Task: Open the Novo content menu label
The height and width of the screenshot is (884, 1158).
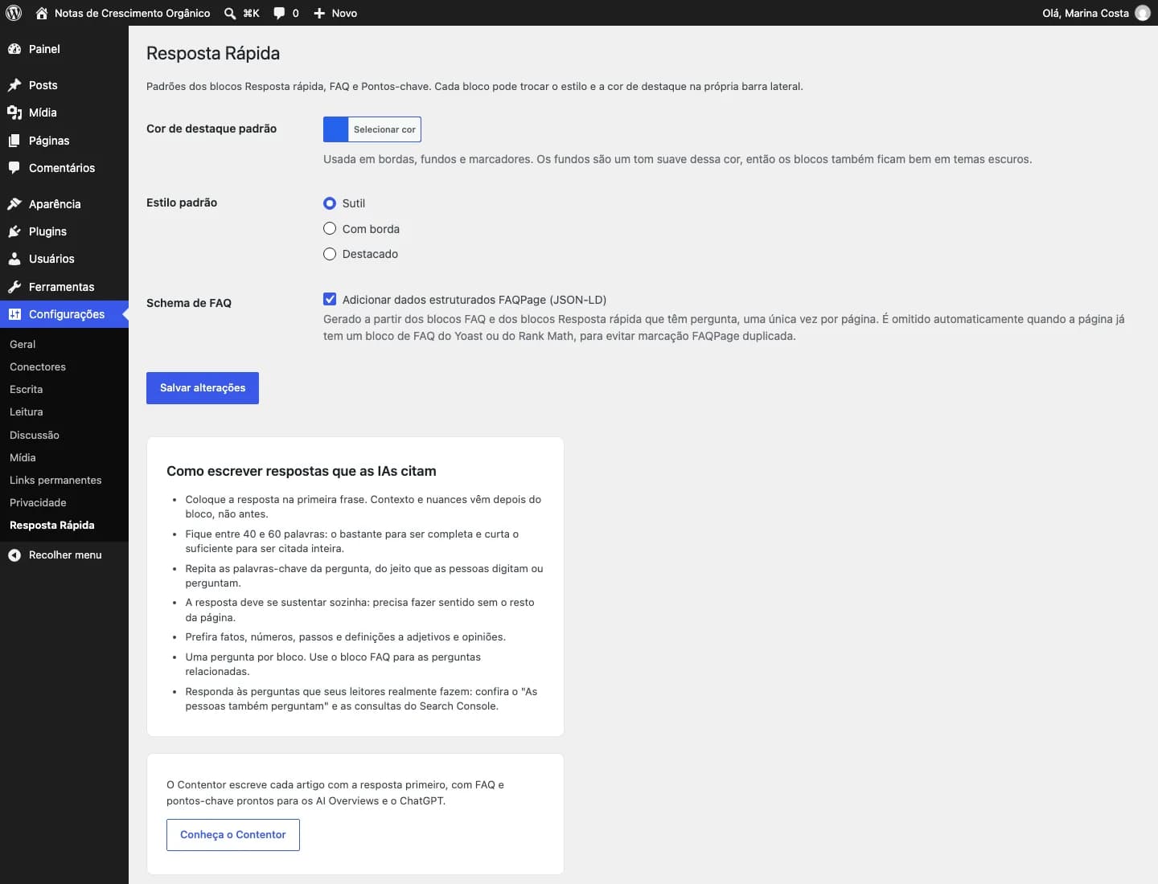Action: click(344, 13)
